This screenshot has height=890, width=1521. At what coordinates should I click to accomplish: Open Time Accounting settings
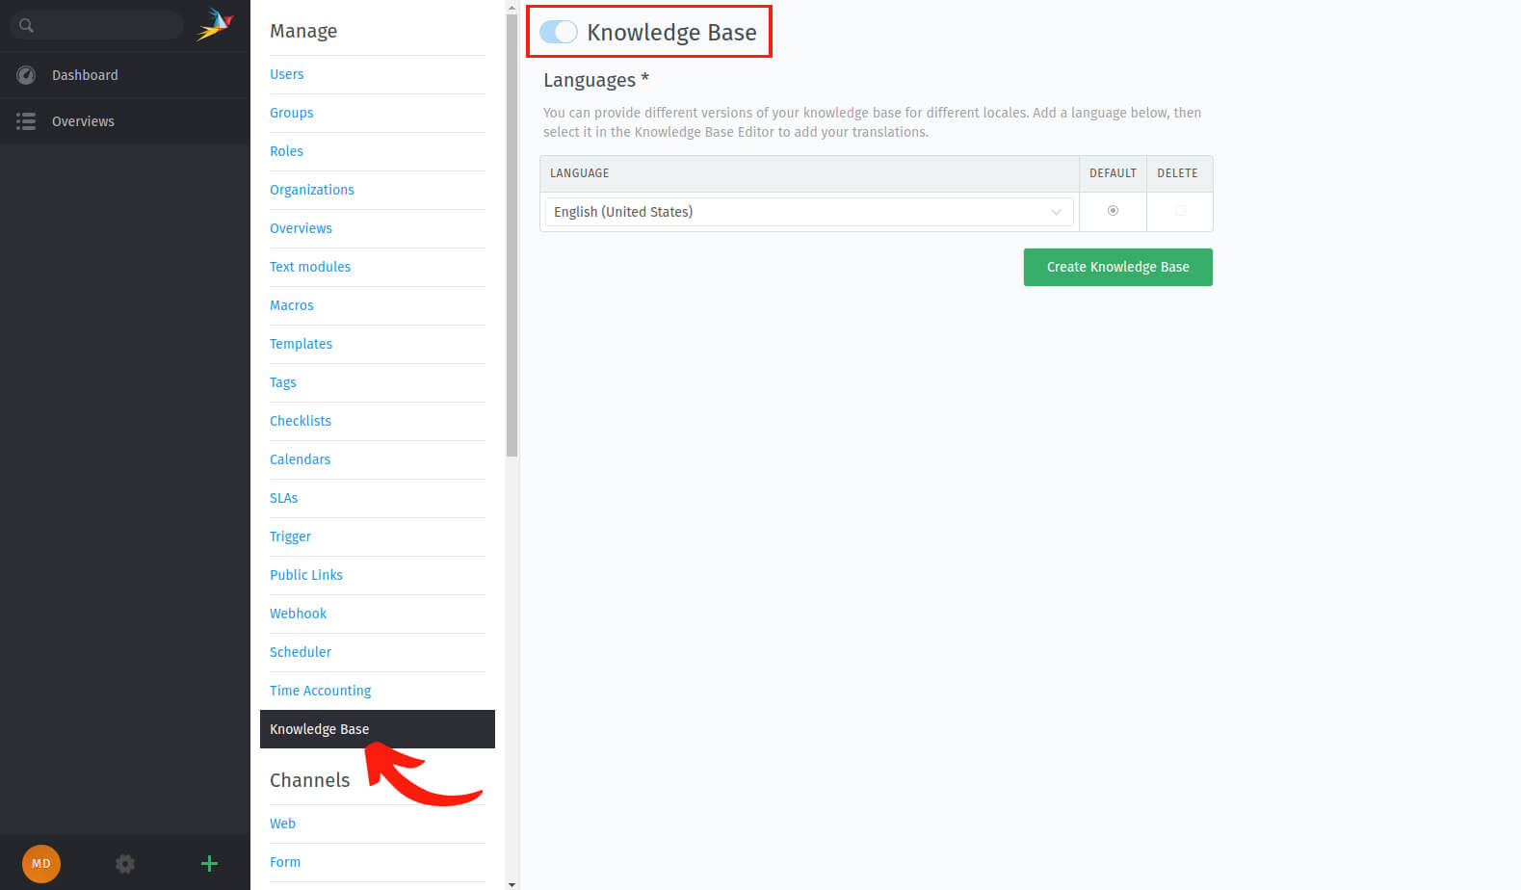[x=320, y=691]
